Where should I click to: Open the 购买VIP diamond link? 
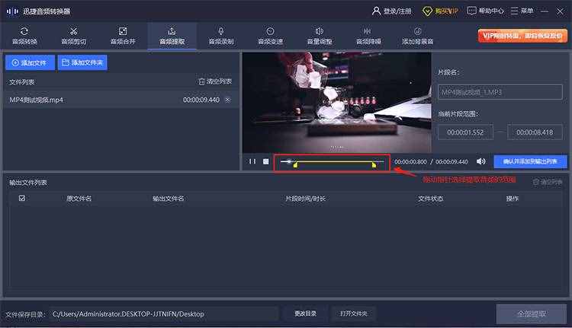tap(440, 11)
